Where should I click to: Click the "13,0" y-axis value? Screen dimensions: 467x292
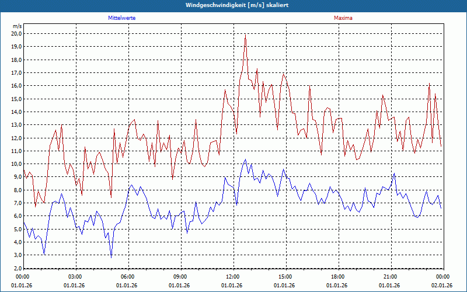17,125
